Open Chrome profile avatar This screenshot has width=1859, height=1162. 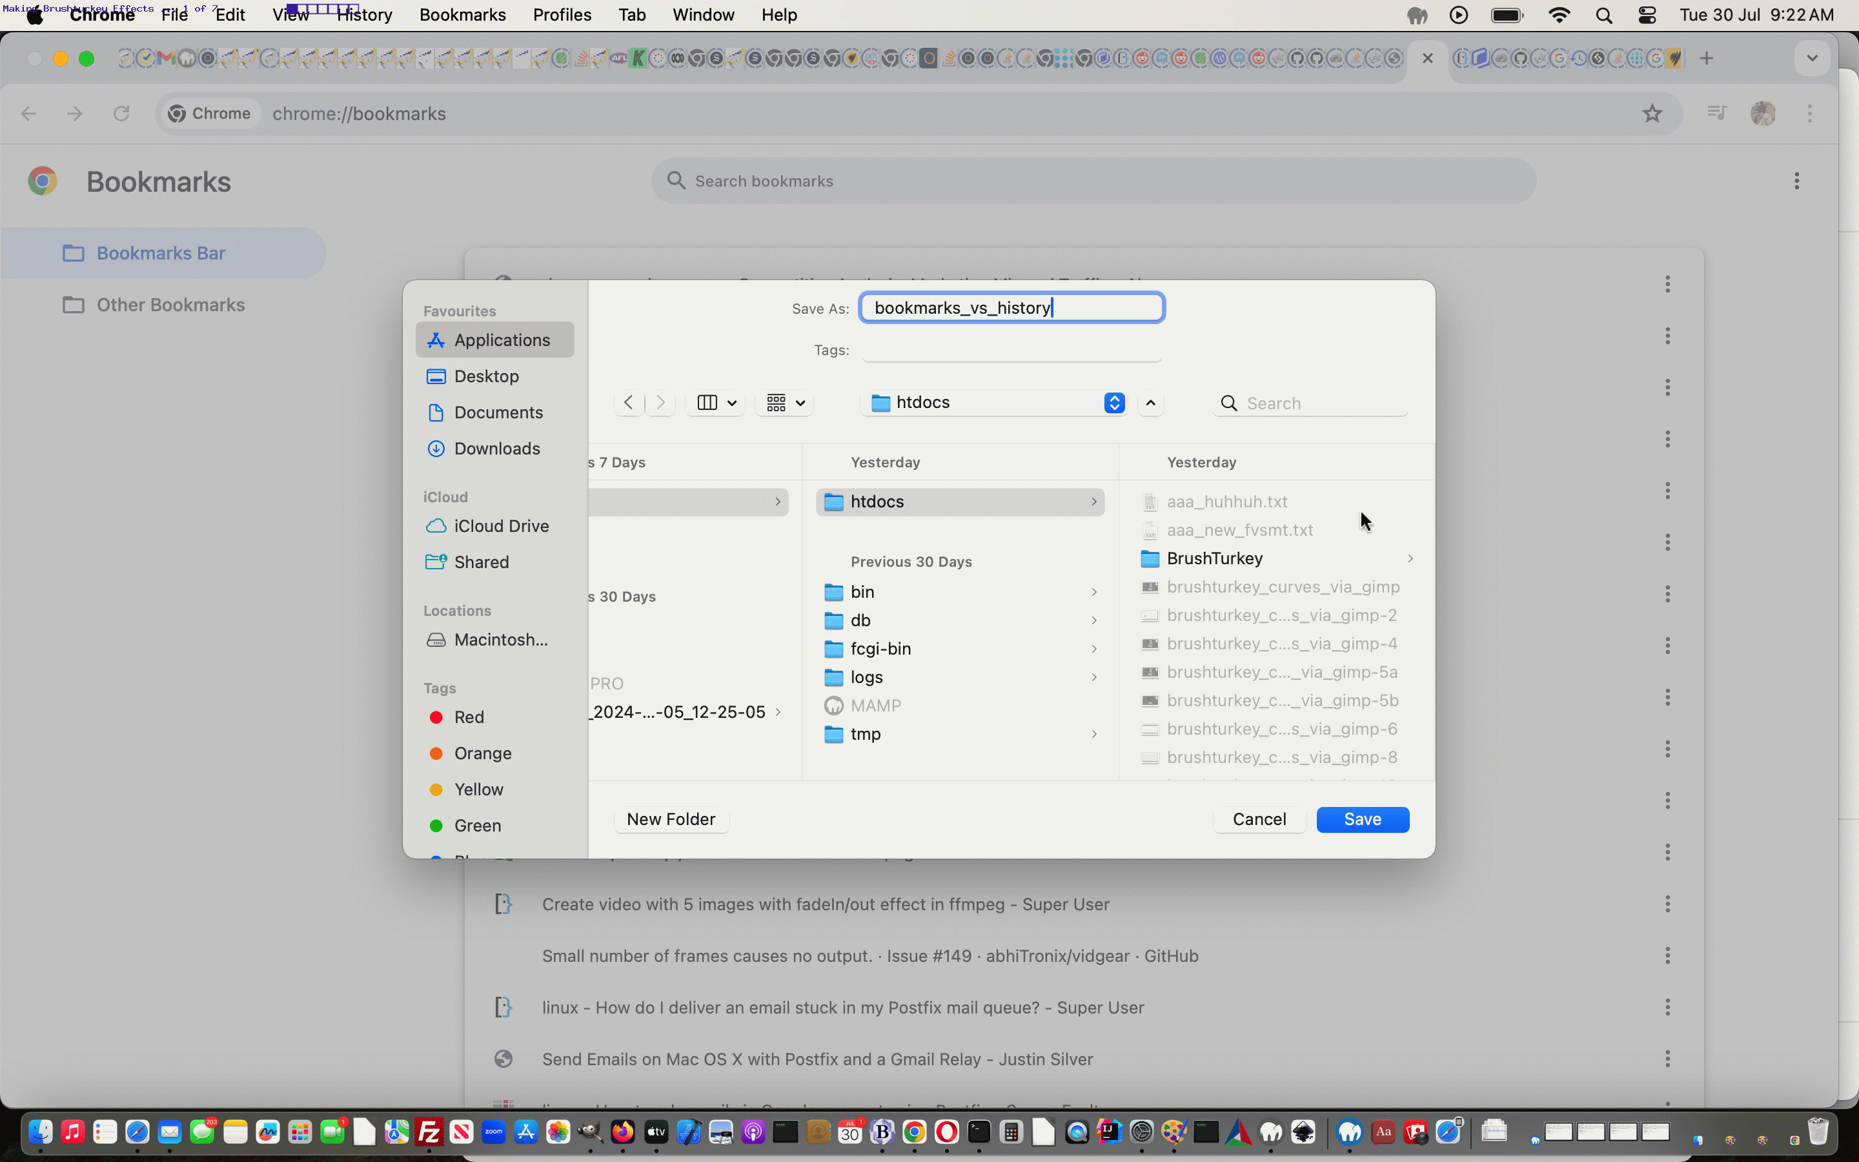(x=1763, y=114)
